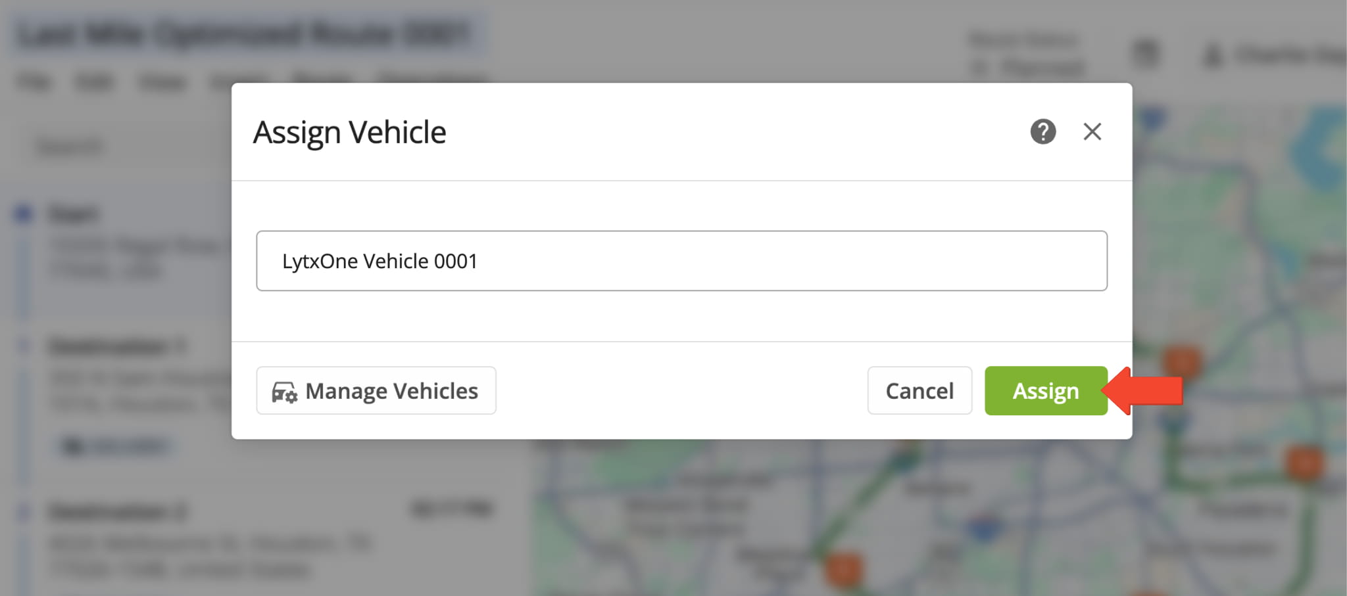The width and height of the screenshot is (1347, 596).
Task: Click the orange stop marker at map bottom
Action: tap(843, 568)
